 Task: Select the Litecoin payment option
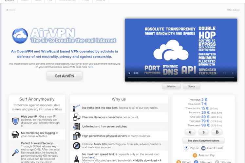click(x=223, y=161)
